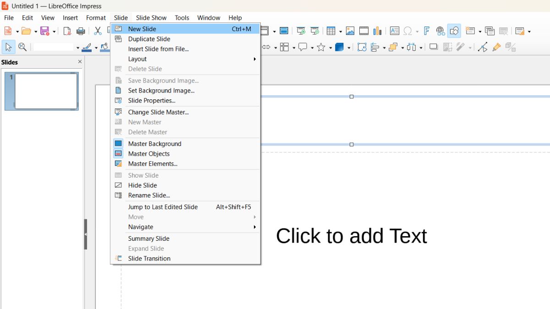
Task: Expand New Slide toolbar dropdown arrow
Action: (480, 32)
